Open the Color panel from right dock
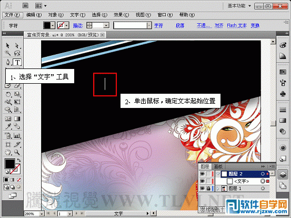The height and width of the screenshot is (218, 291). (283, 45)
